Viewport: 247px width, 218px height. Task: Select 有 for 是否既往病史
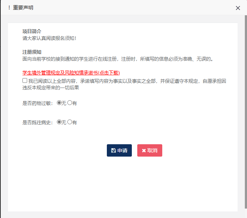click(70, 122)
